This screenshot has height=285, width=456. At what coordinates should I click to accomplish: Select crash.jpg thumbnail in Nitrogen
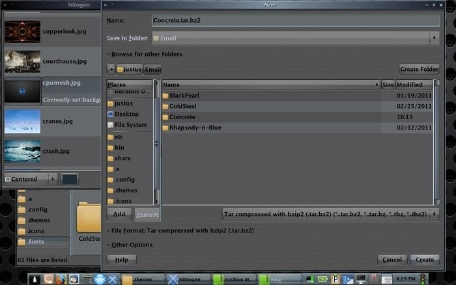(x=22, y=151)
